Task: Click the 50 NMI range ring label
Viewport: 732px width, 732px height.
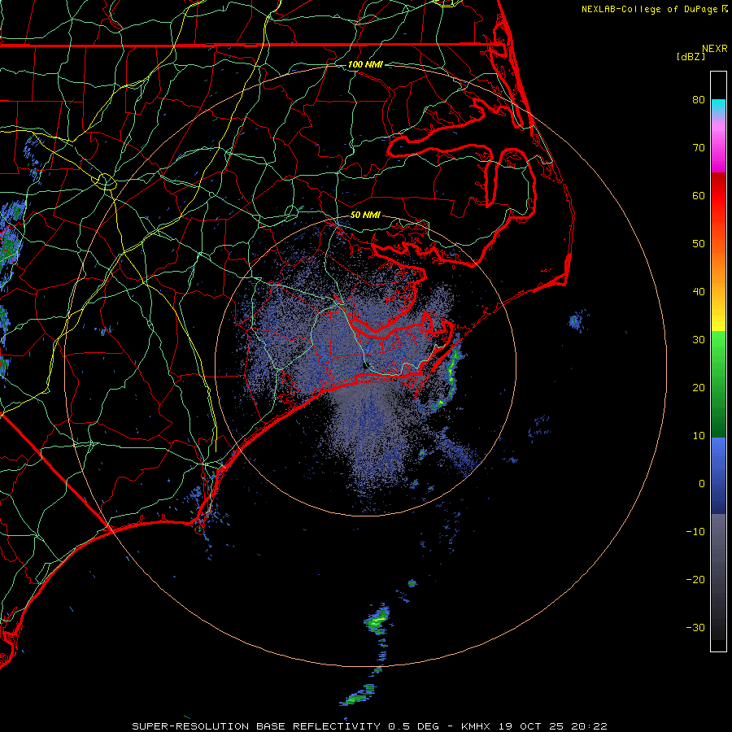Action: coord(365,215)
